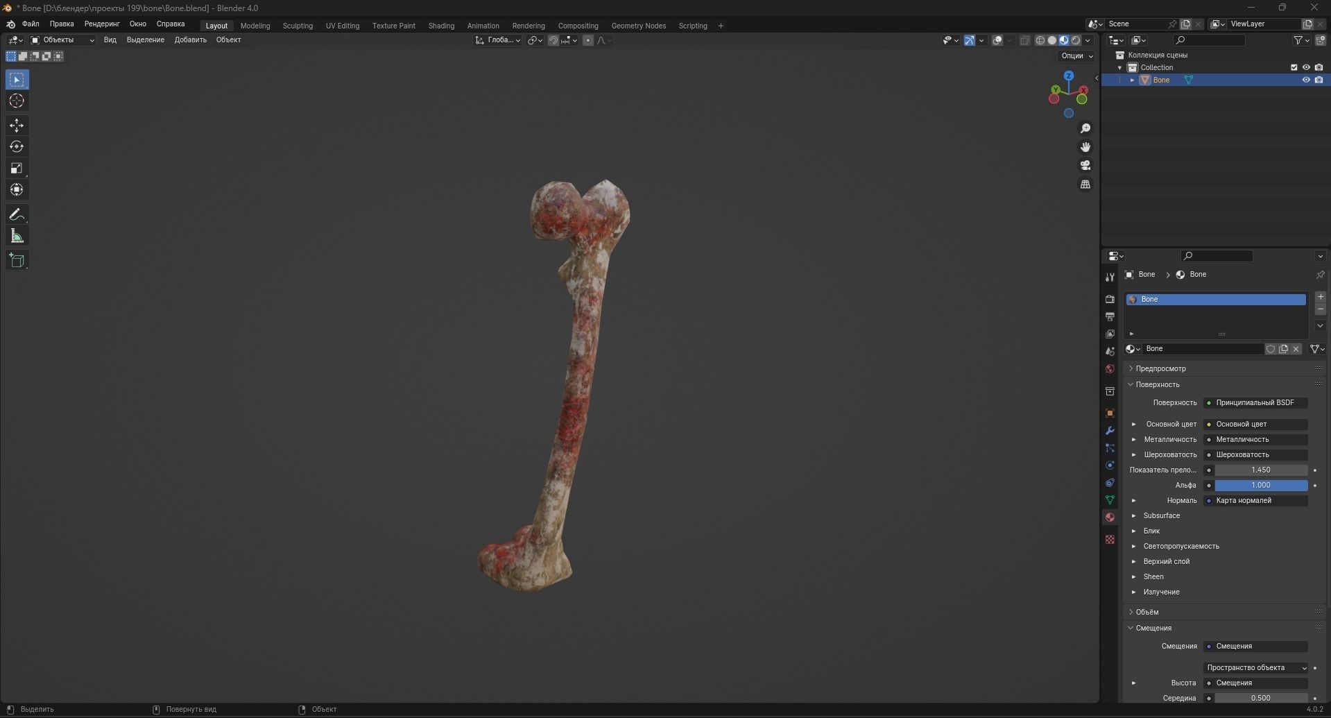
Task: Select the Measure tool
Action: pyautogui.click(x=17, y=237)
